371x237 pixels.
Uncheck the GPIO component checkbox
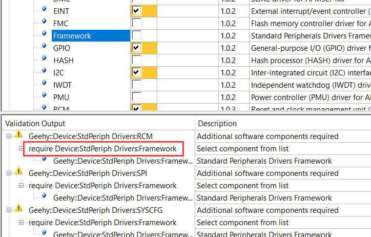(x=136, y=48)
